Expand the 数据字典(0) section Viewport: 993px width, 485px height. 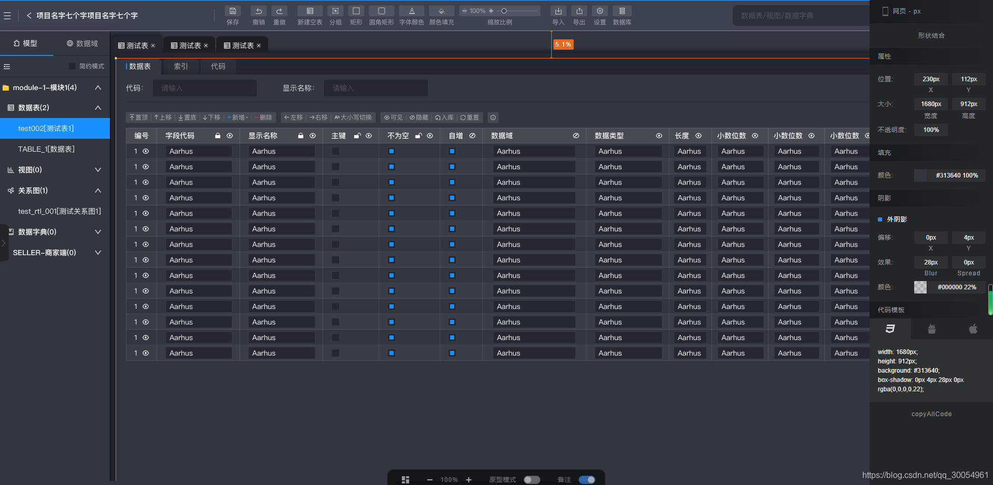(x=97, y=232)
